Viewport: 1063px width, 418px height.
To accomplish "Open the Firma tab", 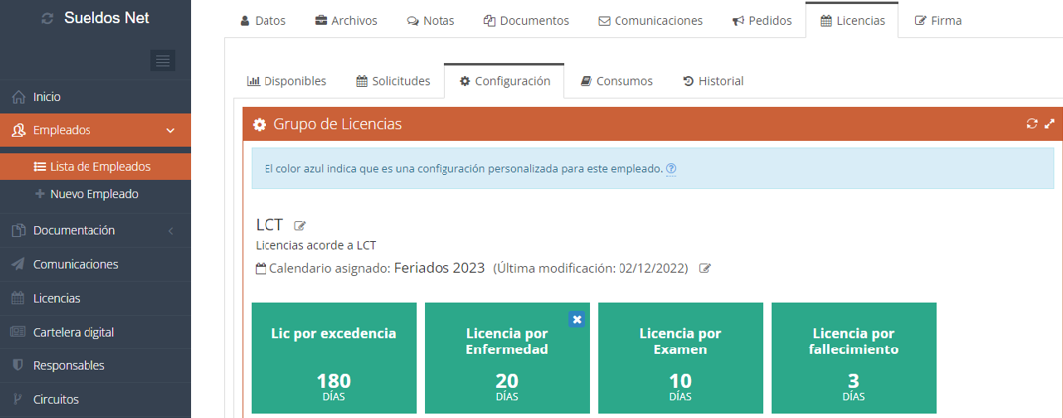I will click(938, 20).
